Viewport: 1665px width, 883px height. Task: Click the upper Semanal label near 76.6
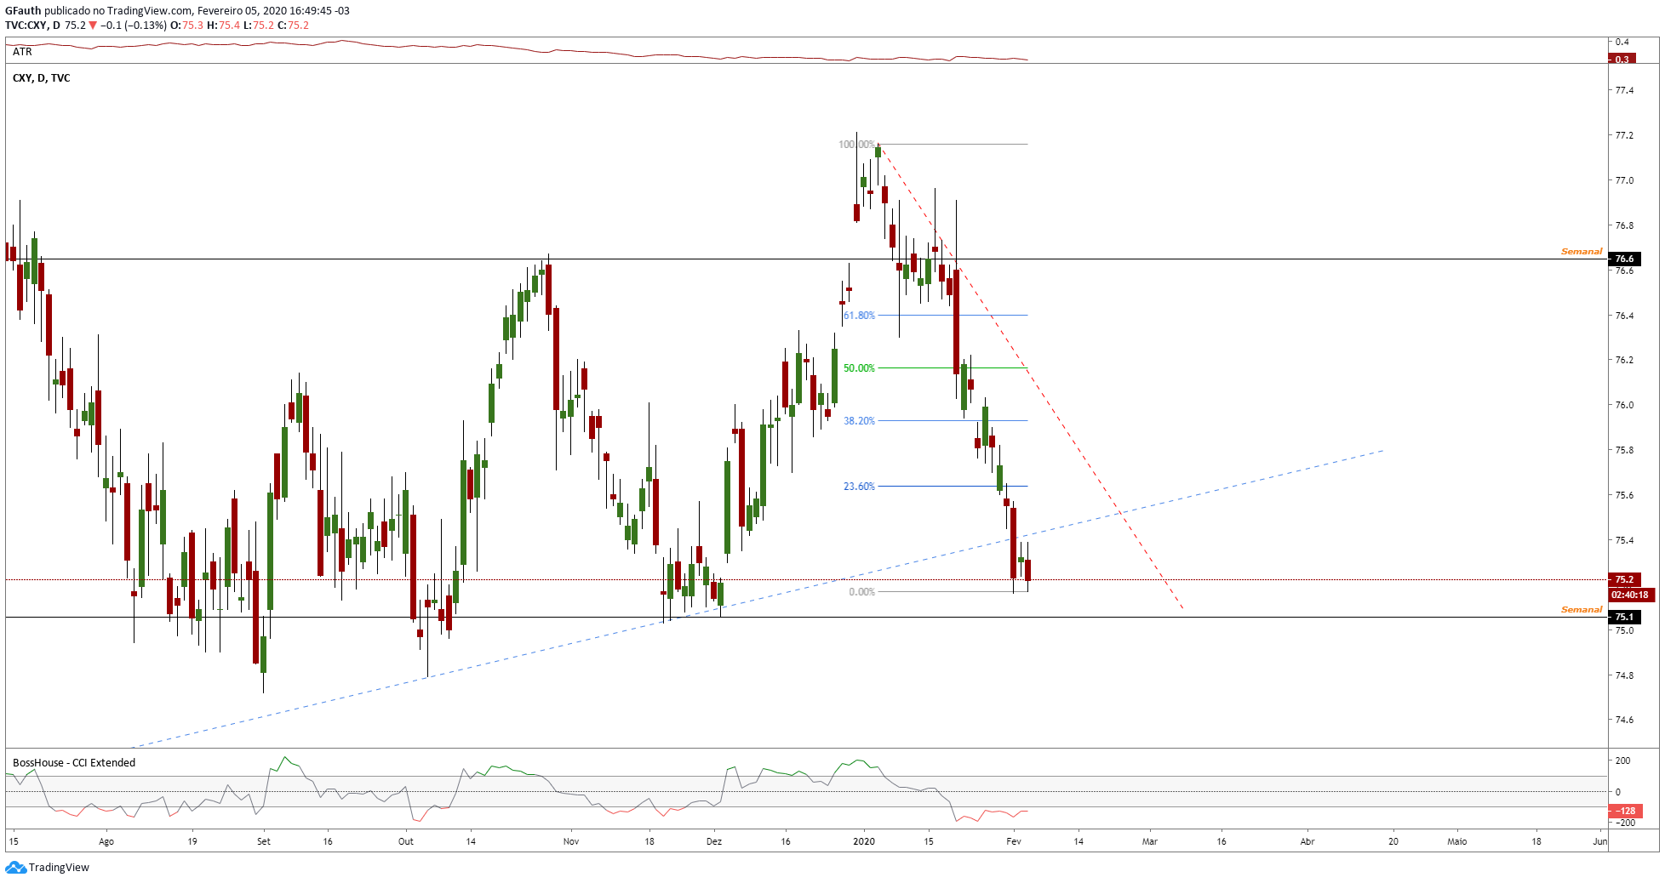pyautogui.click(x=1582, y=252)
